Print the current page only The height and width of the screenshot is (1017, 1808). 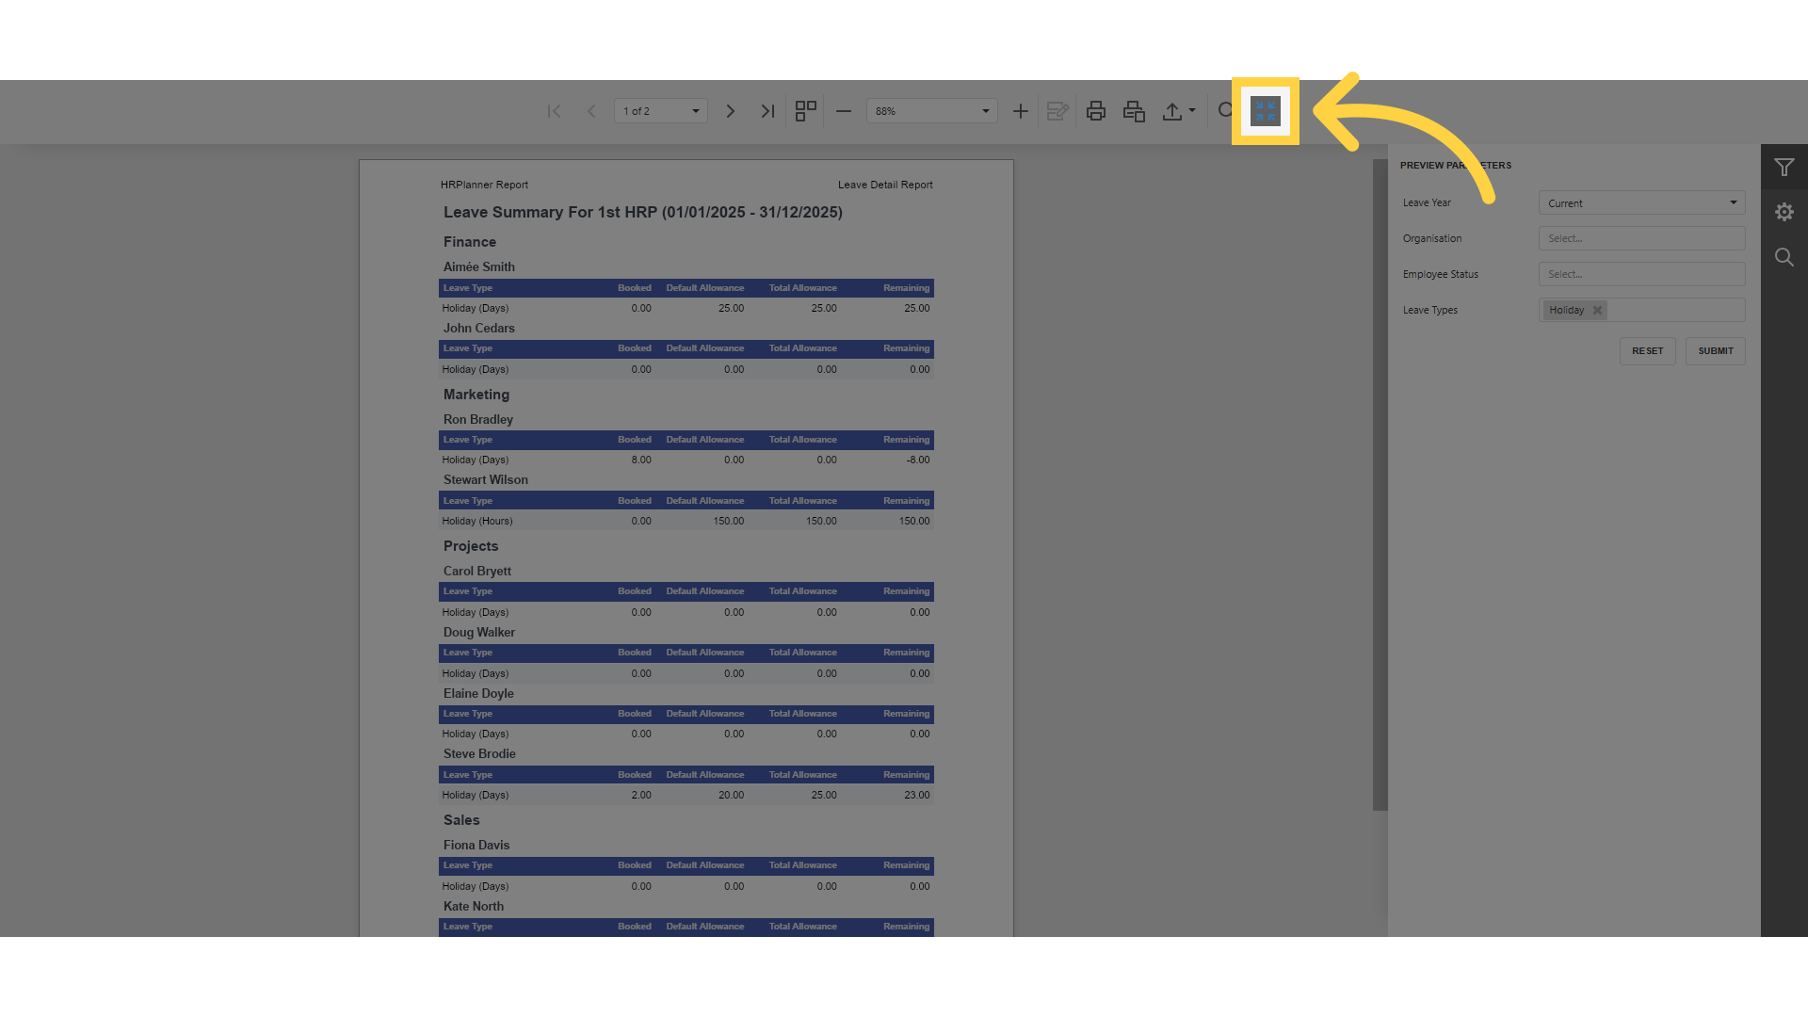point(1134,111)
